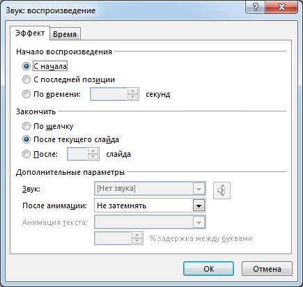
Task: Open the Эффект tab
Action: tap(30, 33)
